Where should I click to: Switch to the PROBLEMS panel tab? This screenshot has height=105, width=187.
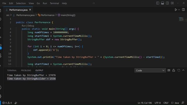[26, 71]
